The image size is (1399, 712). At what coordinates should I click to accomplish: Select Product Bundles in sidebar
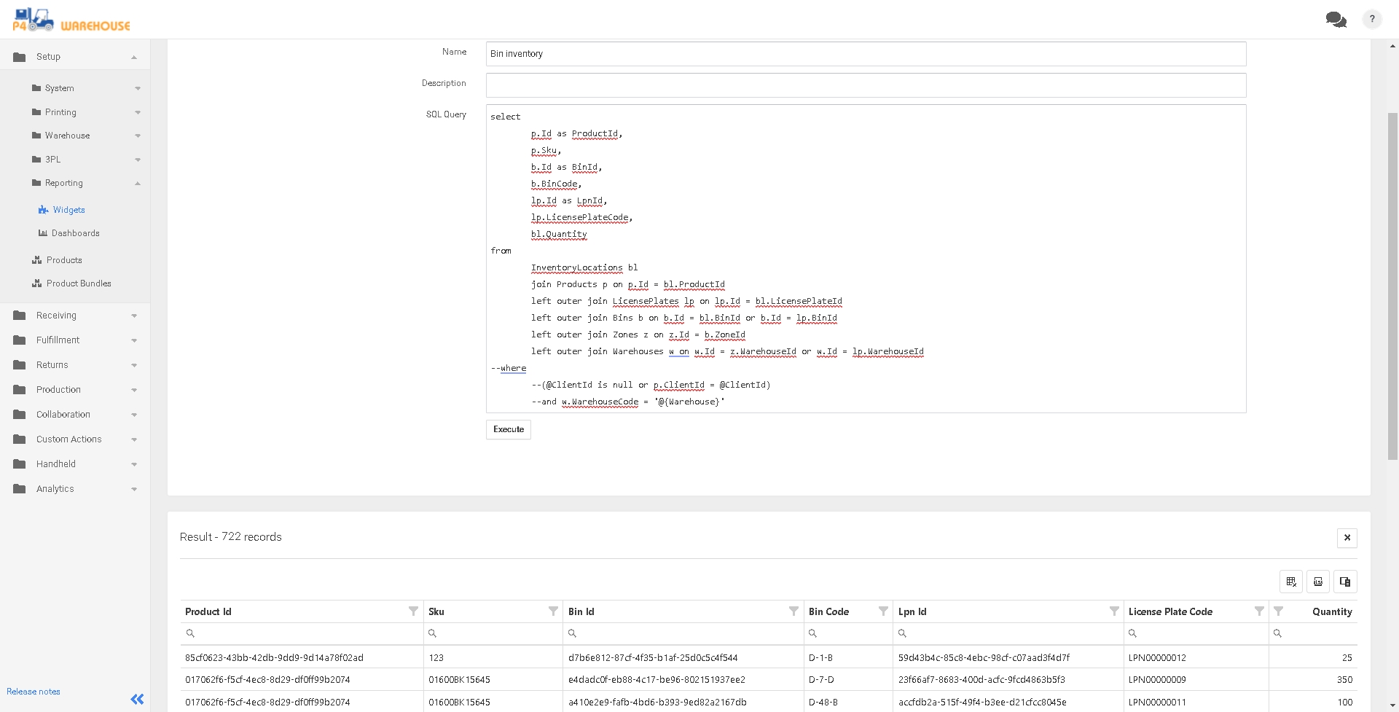click(79, 283)
